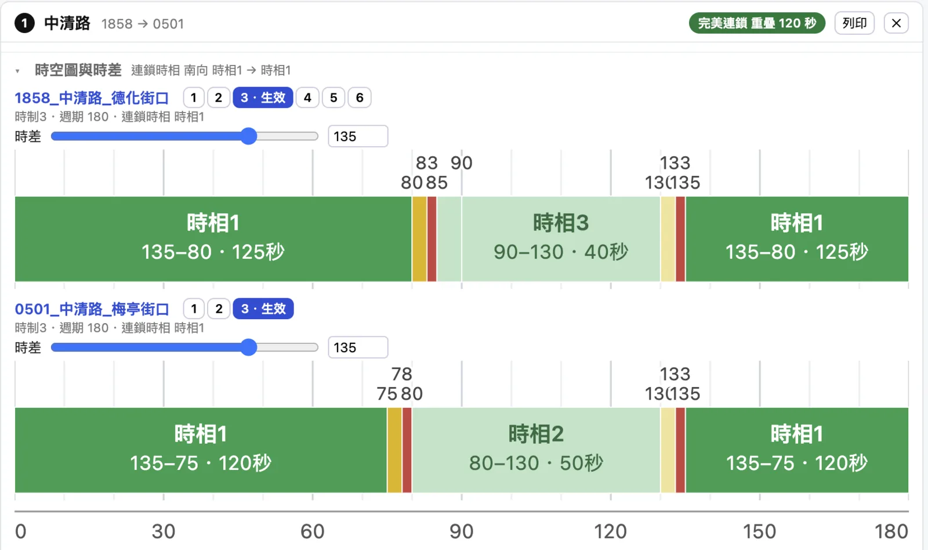Click the 完美連鎖 重疊 120 秒 badge

tap(757, 23)
